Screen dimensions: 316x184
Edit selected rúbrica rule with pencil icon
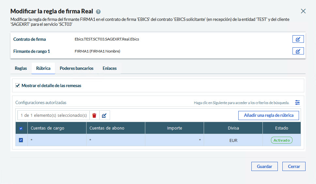tap(104, 115)
